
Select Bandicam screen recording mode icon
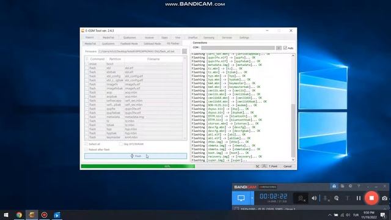click(241, 198)
